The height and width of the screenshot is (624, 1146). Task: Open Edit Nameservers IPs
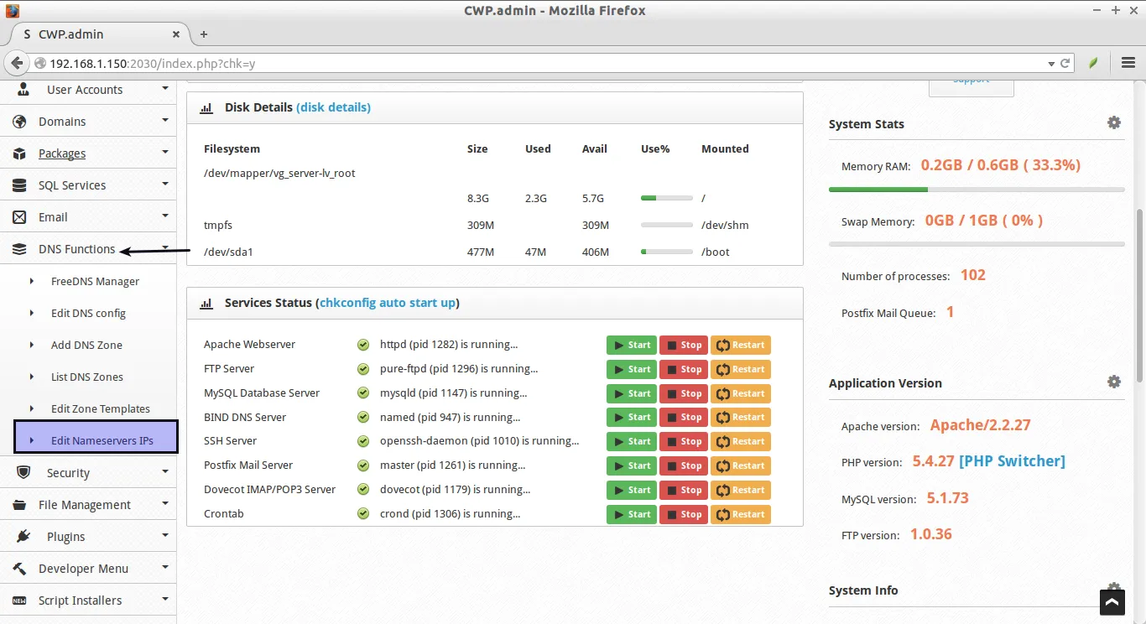tap(102, 440)
